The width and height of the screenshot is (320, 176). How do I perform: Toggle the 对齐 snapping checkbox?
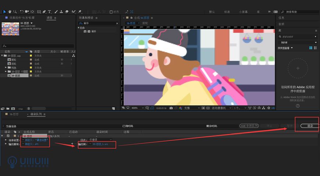(x=111, y=12)
